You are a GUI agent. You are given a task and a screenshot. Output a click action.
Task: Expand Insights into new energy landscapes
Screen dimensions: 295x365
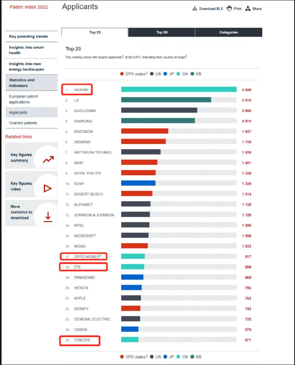click(x=27, y=66)
